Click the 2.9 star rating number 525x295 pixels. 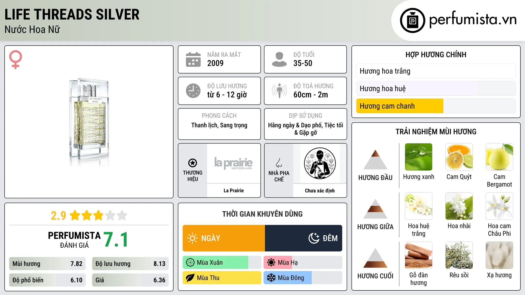point(58,216)
